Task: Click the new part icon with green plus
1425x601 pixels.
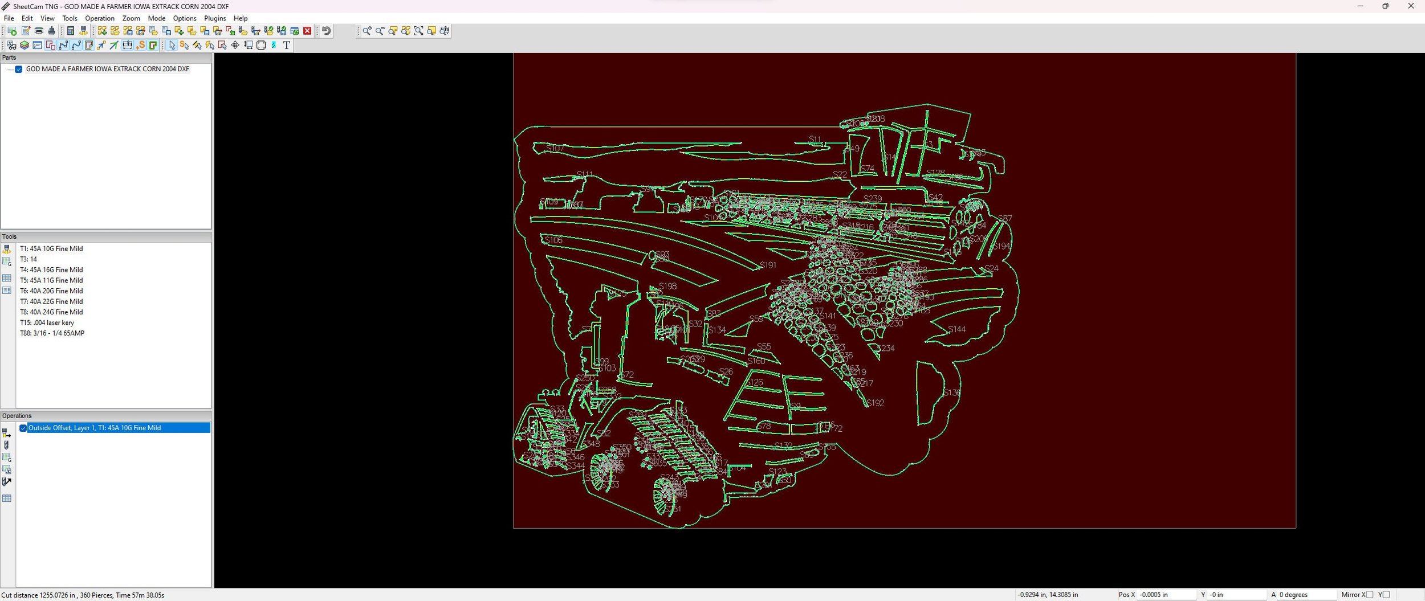Action: 179,31
